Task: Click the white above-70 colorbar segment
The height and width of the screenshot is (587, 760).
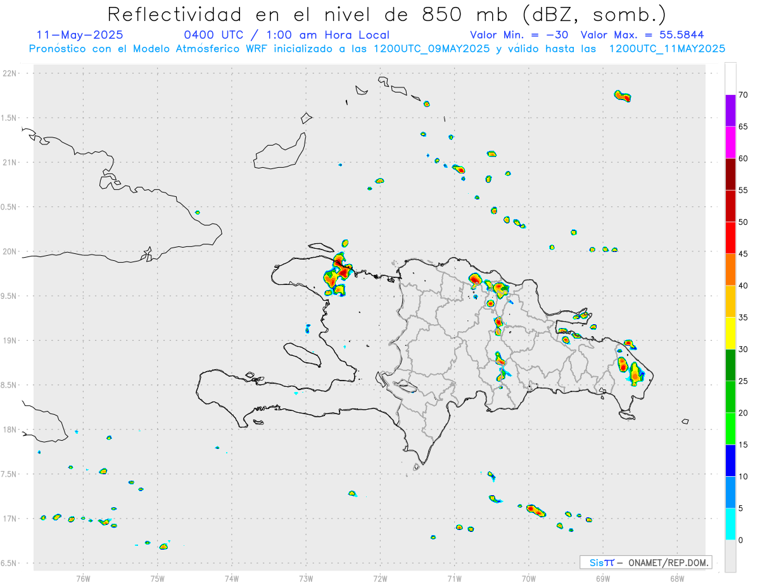Action: [x=730, y=79]
